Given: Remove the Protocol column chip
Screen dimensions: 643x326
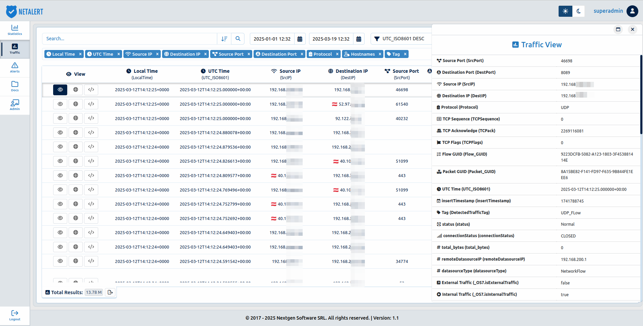Looking at the screenshot, I should pos(337,54).
